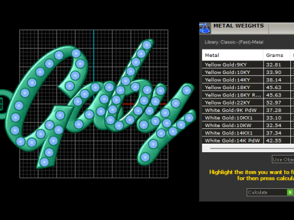Click the Grams column header
The image size is (294, 220).
point(277,55)
